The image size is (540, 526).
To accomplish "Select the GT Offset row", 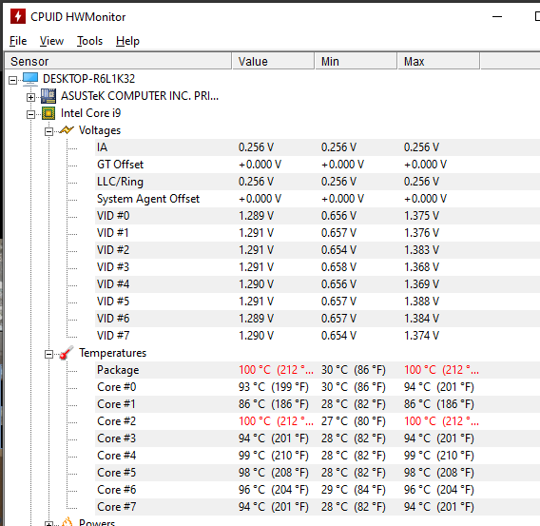I will click(317, 165).
